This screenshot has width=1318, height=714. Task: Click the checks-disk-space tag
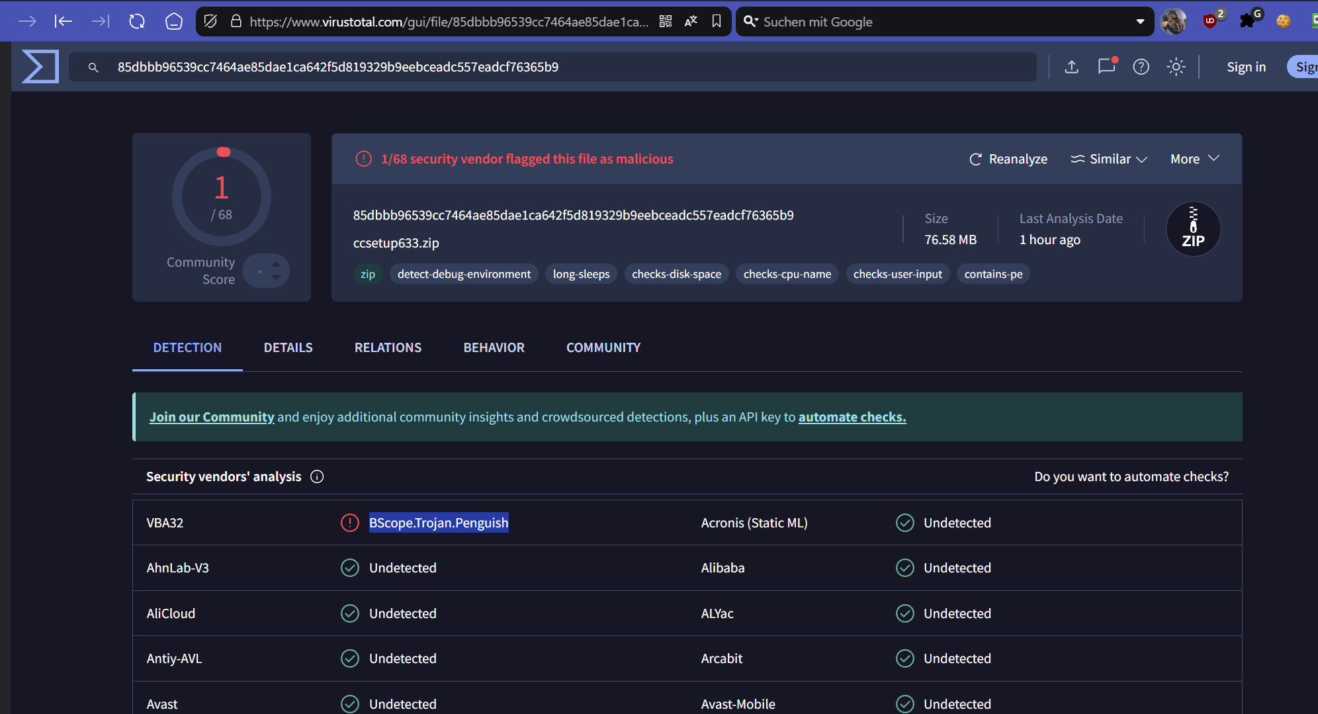click(x=676, y=274)
